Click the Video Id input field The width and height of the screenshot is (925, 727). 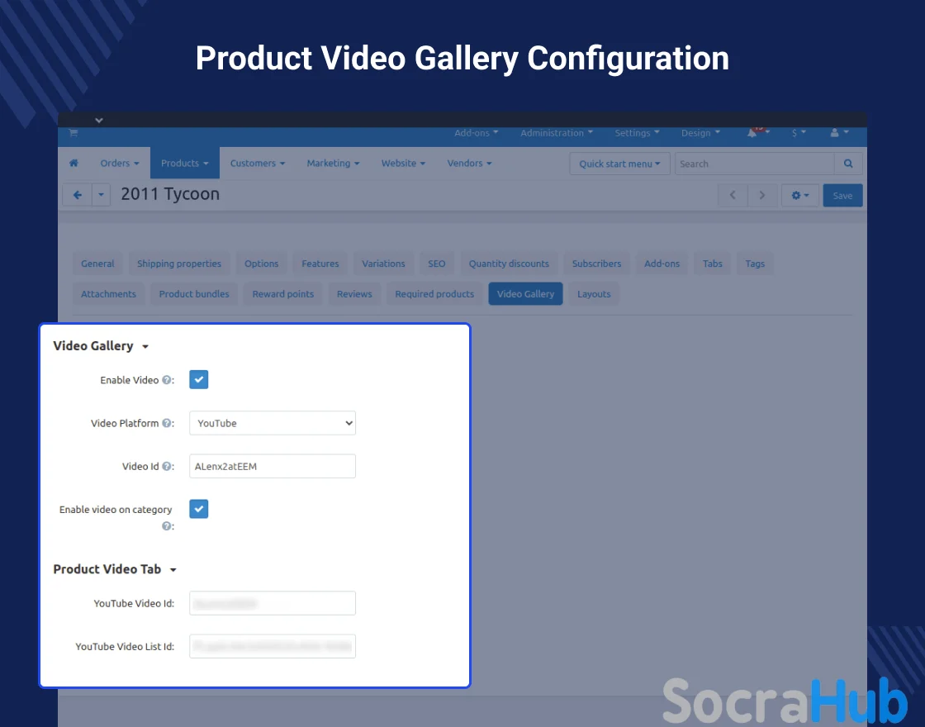[x=273, y=466]
